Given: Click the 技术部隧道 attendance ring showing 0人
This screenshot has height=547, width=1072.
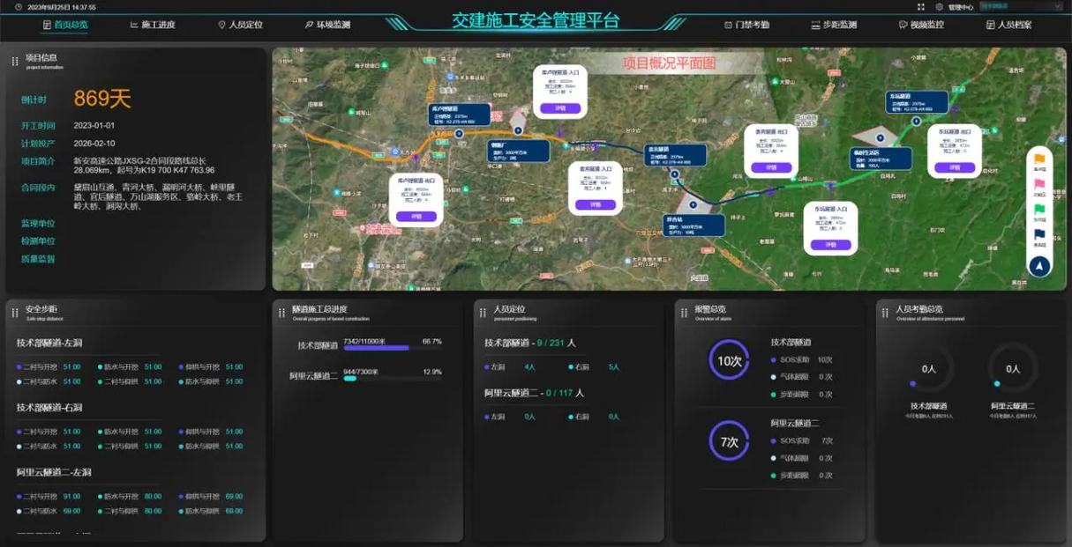Looking at the screenshot, I should (929, 369).
